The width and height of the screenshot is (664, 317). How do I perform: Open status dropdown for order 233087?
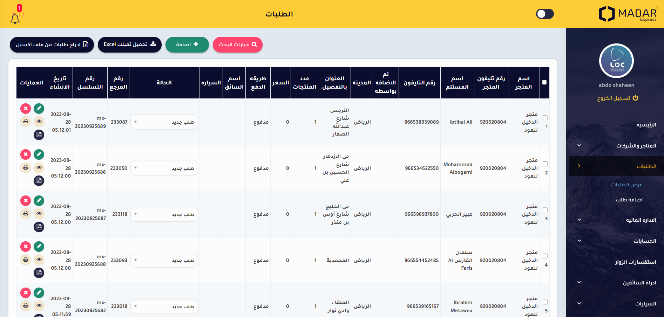click(164, 122)
